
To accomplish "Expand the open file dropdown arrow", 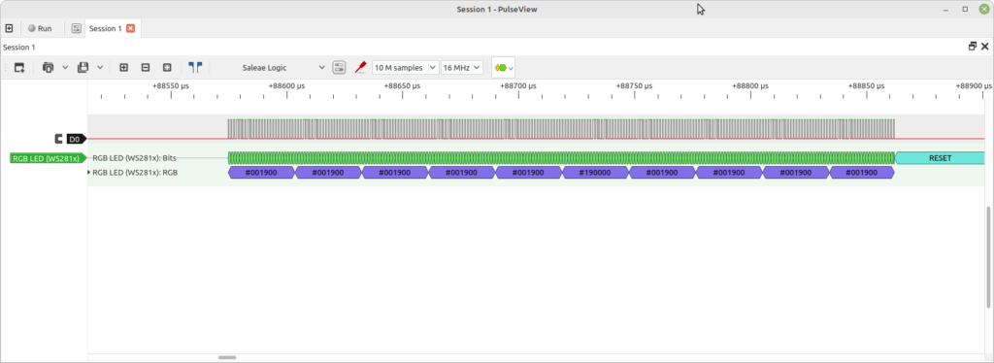I will [65, 67].
